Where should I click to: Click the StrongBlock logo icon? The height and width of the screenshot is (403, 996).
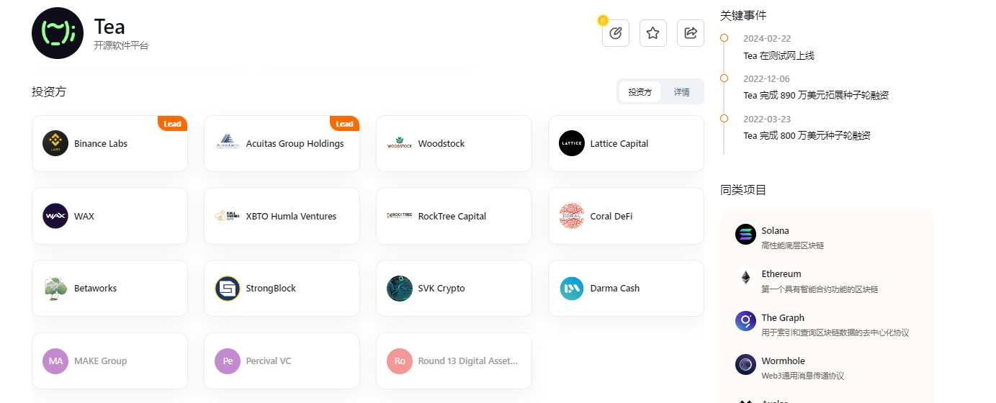pos(228,288)
